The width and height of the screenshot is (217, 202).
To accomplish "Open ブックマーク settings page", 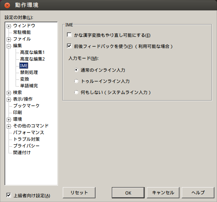I will 26,106.
